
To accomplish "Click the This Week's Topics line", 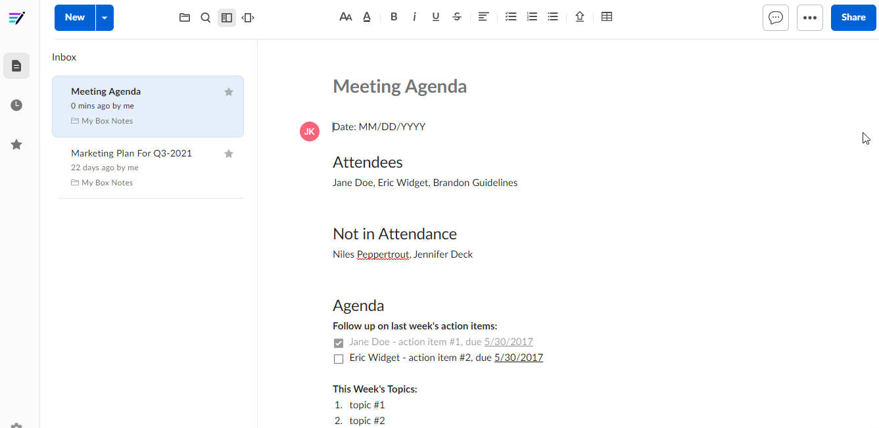I will coord(375,389).
